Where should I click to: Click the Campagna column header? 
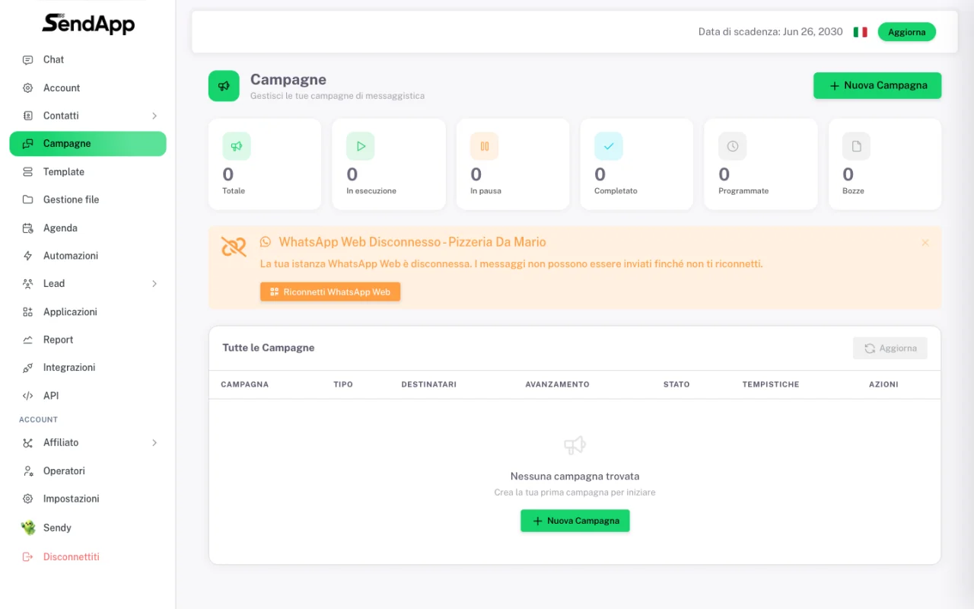pos(245,384)
